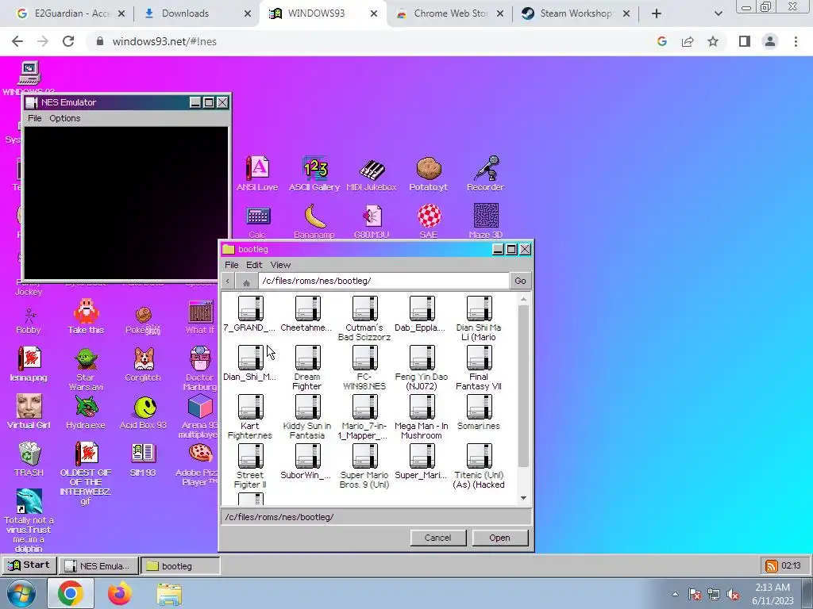Open Firefox from the Windows taskbar
The width and height of the screenshot is (813, 609).
tap(120, 594)
